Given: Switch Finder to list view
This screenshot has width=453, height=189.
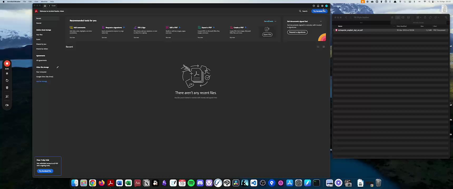Looking at the screenshot, I should point(397,17).
